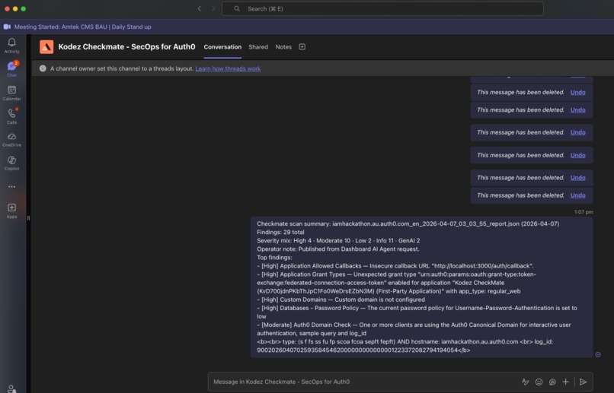Close window with red button
Image resolution: width=614 pixels, height=393 pixels.
coord(7,8)
